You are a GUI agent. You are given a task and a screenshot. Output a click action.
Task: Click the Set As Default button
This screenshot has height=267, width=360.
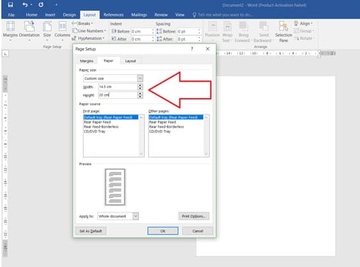click(91, 231)
